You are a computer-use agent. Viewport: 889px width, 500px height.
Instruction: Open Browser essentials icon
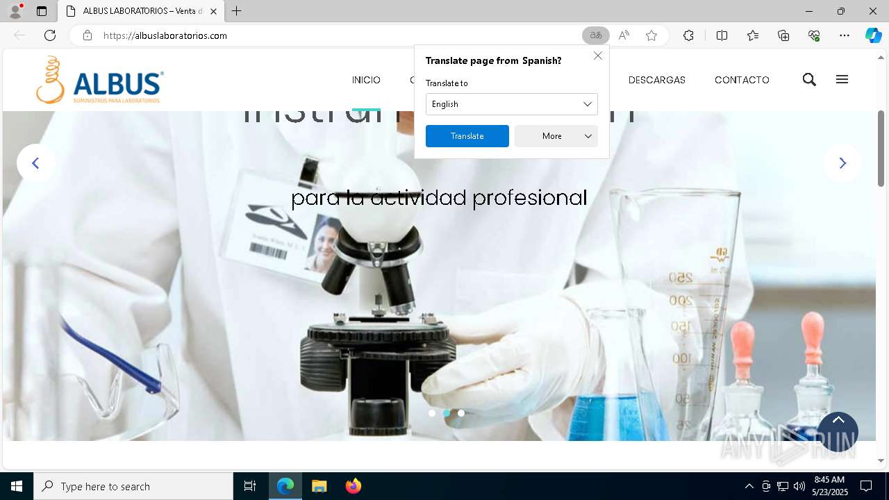(814, 35)
